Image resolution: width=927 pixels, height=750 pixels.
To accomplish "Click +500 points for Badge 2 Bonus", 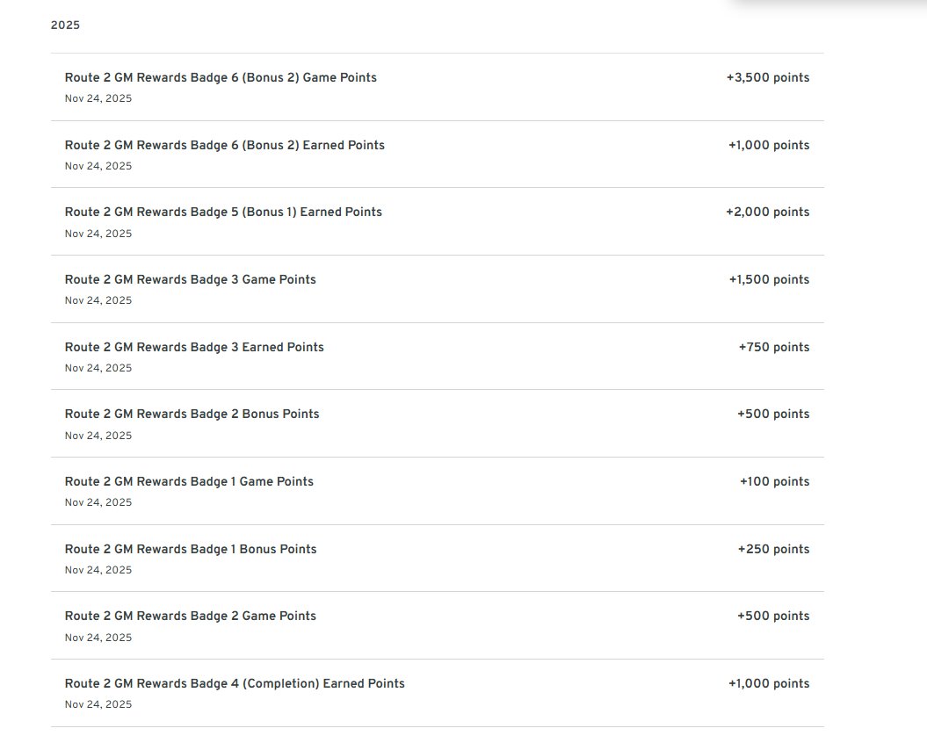I will [x=773, y=414].
